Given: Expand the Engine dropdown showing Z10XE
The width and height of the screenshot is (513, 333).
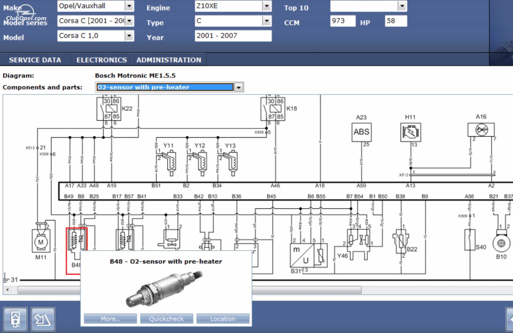Looking at the screenshot, I should (267, 6).
